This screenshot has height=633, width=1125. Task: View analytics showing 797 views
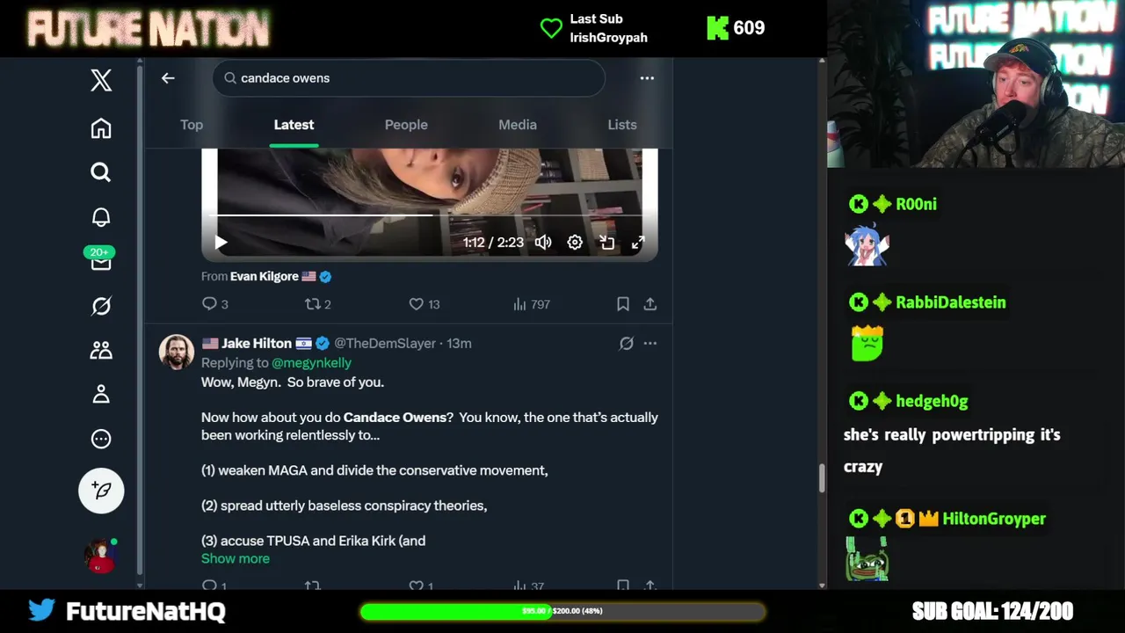pos(531,304)
